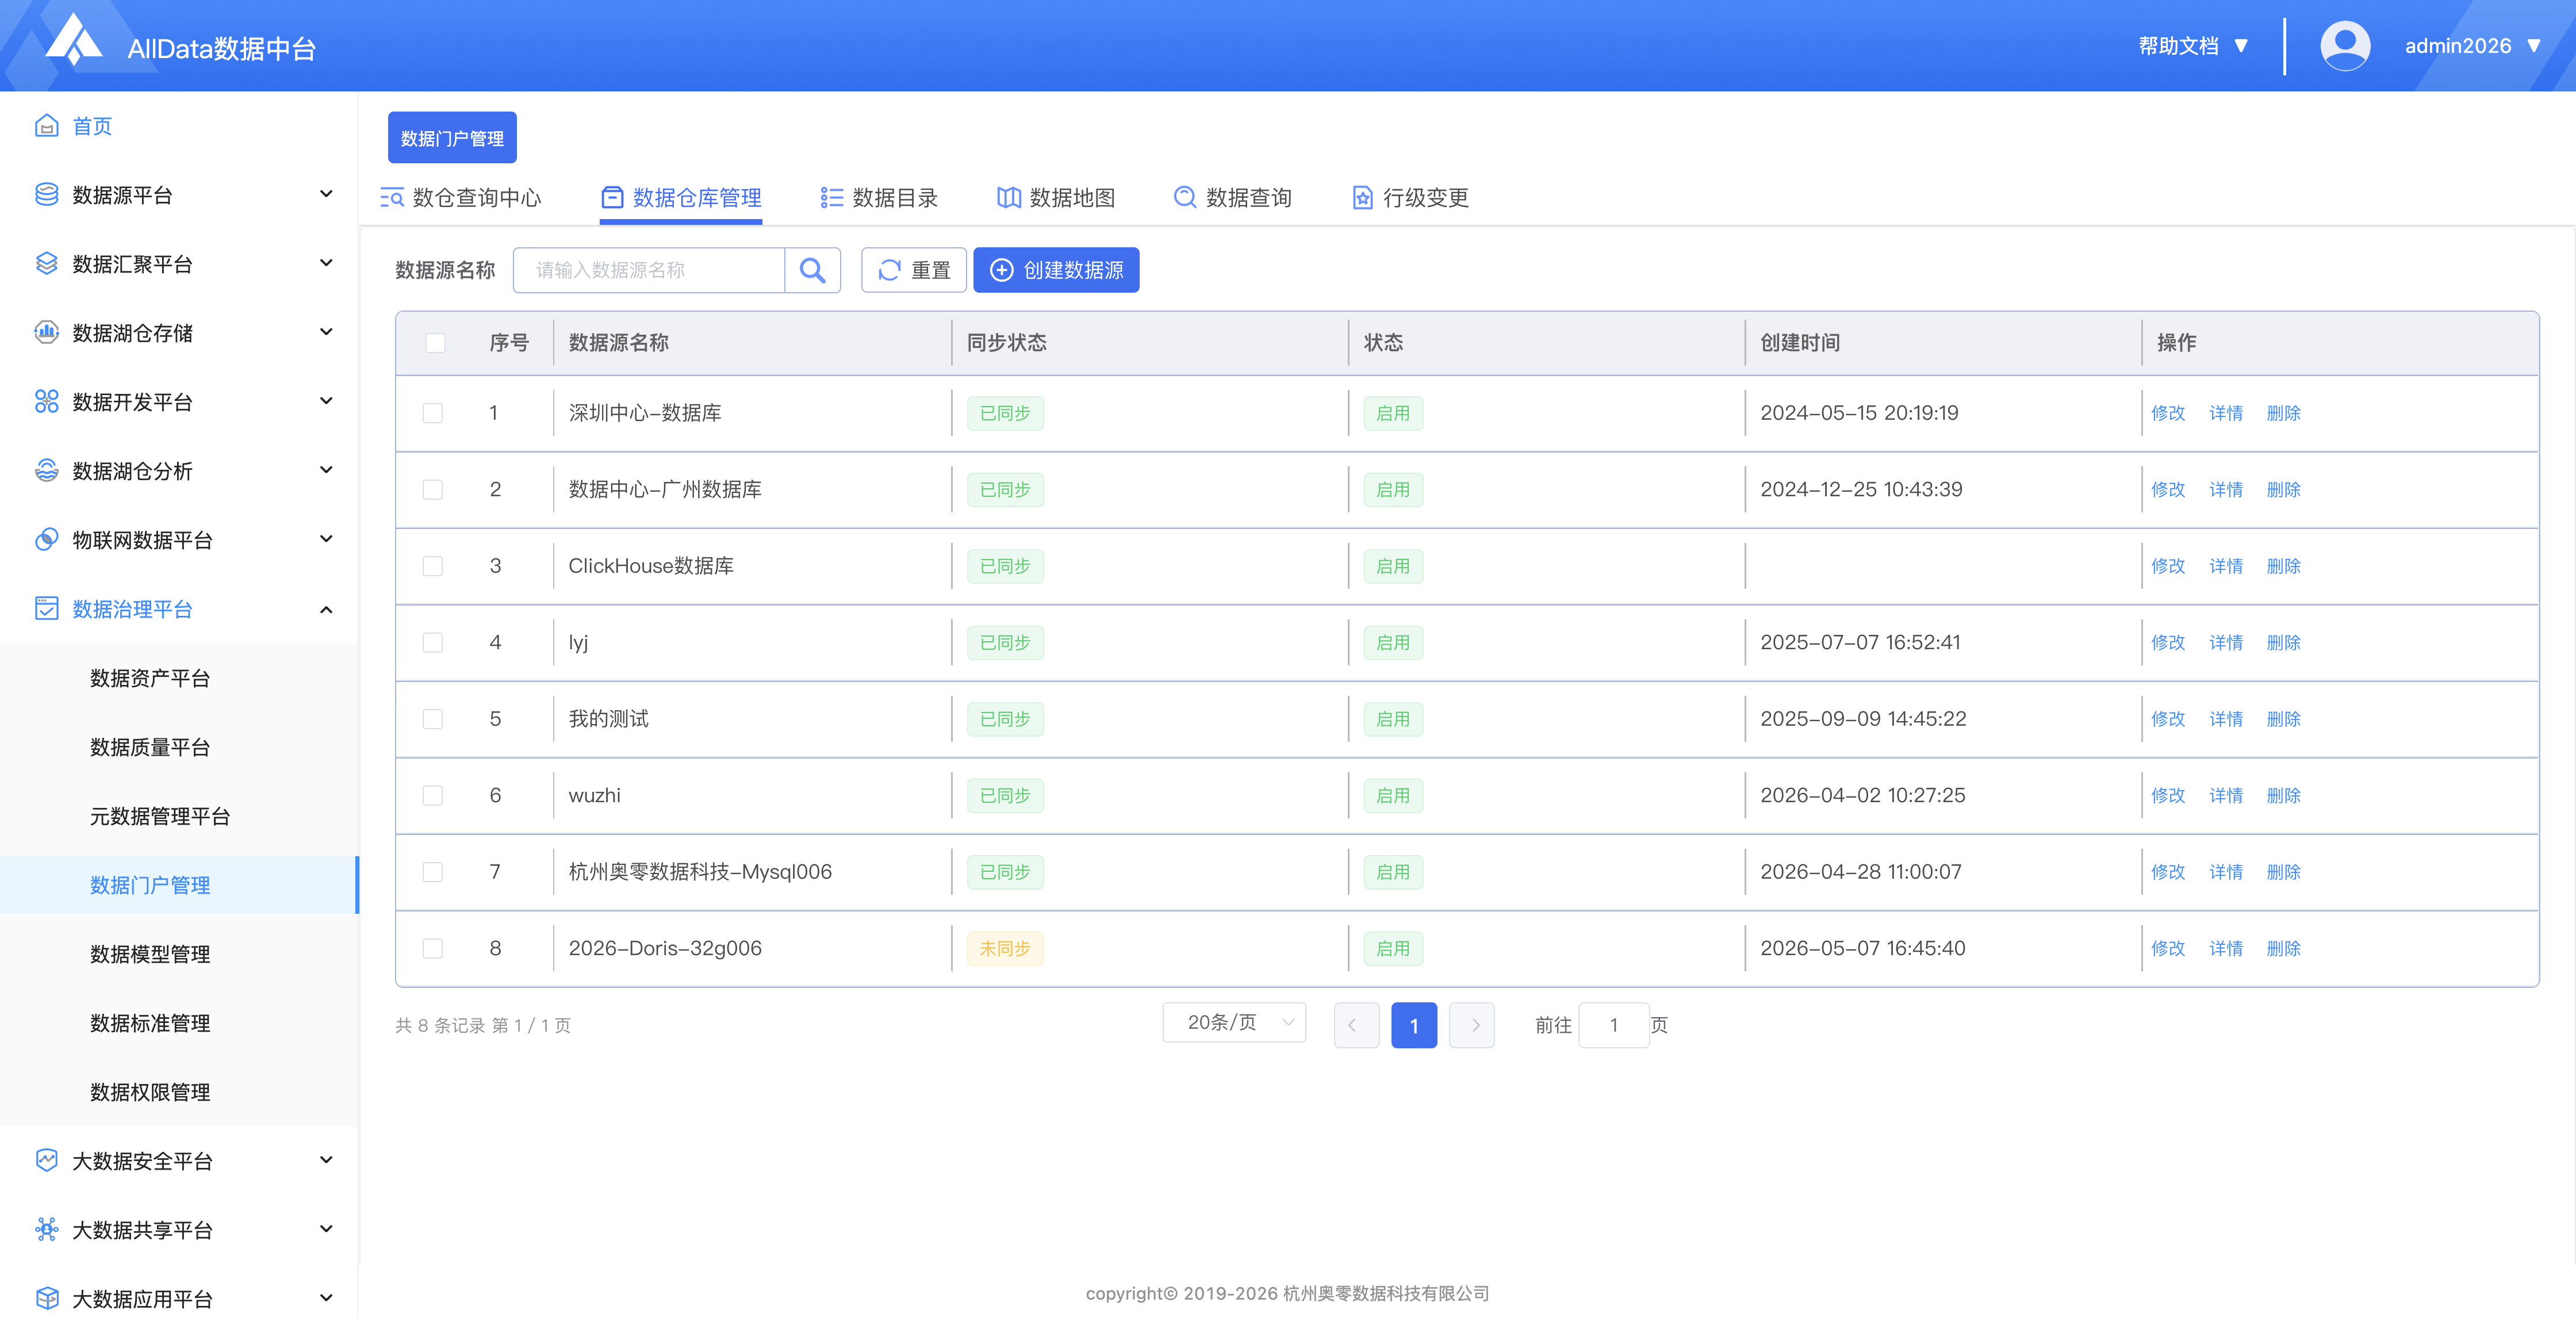The height and width of the screenshot is (1318, 2576).
Task: Switch to the 数据仓库管理 tab
Action: click(681, 197)
